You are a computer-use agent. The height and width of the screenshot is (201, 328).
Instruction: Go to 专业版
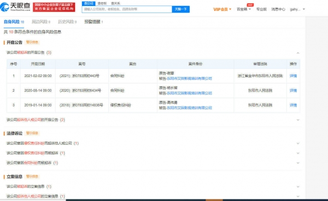pyautogui.click(x=261, y=9)
